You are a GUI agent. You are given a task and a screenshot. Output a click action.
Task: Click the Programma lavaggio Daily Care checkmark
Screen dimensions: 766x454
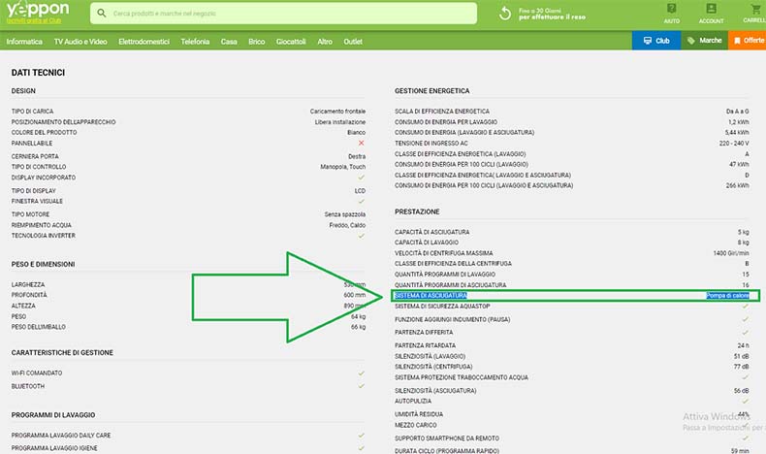pyautogui.click(x=361, y=435)
